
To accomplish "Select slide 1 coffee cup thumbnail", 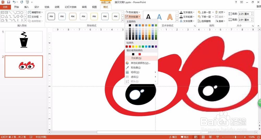I will 24,42.
